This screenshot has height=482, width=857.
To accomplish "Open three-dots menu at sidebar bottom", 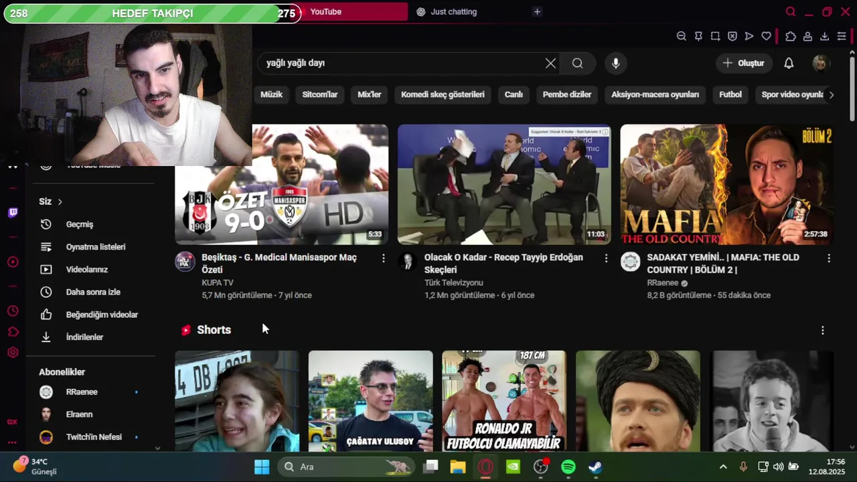I will click(x=12, y=443).
